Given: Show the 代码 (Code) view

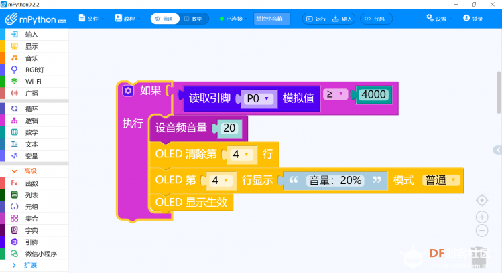Looking at the screenshot, I should point(376,19).
